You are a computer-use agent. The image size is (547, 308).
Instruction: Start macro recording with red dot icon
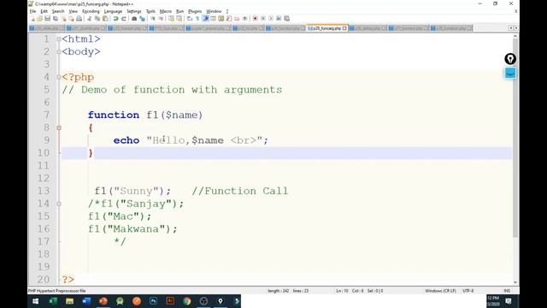coord(255,19)
